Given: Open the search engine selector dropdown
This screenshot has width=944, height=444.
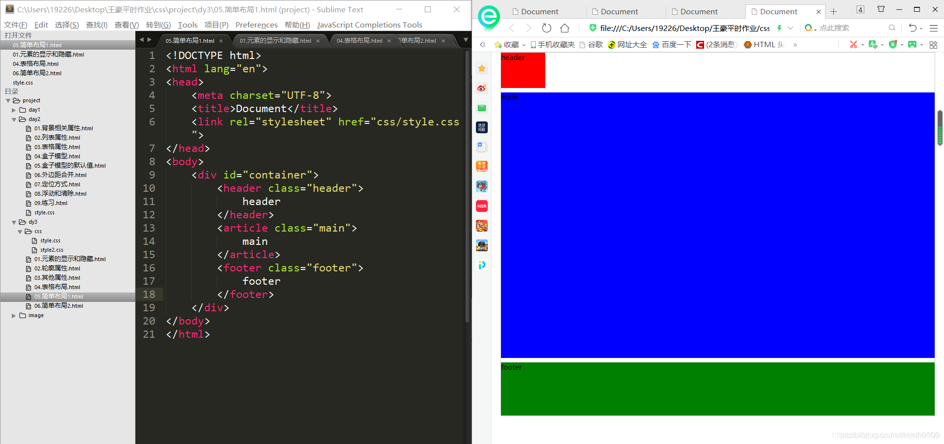Looking at the screenshot, I should coord(810,28).
